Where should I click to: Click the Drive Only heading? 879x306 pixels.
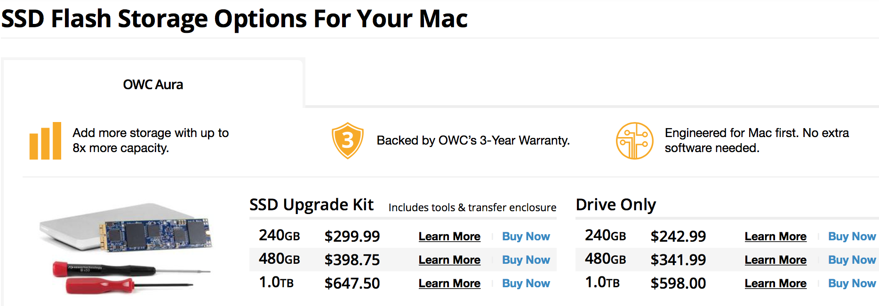click(615, 205)
